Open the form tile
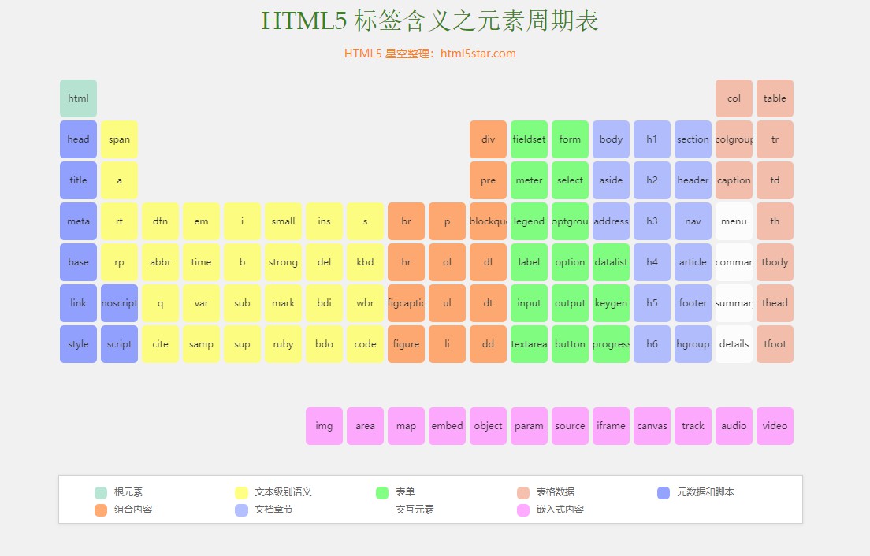This screenshot has height=556, width=870. [x=571, y=139]
